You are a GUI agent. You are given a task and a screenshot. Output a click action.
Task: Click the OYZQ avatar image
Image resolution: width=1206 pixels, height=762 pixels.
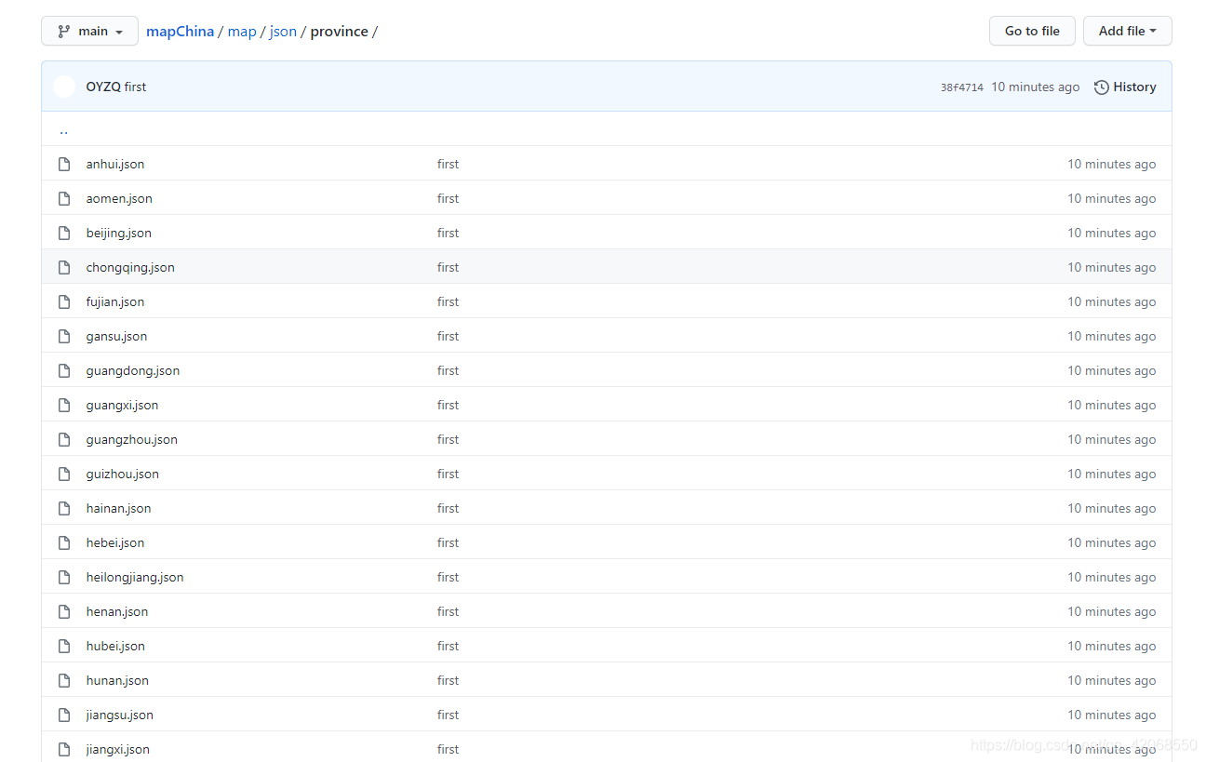64,87
